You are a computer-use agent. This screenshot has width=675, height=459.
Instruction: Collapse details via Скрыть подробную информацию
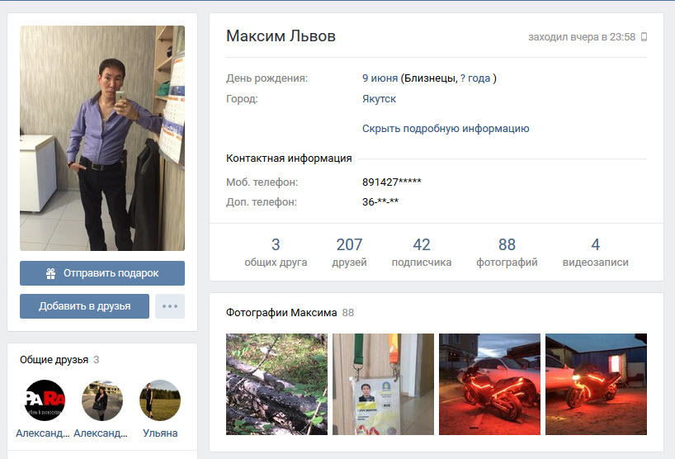446,128
